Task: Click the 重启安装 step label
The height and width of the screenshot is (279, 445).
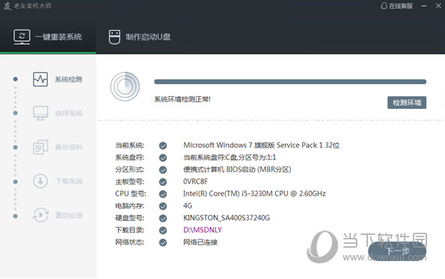Action: pyautogui.click(x=69, y=216)
